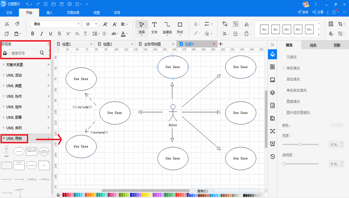Open the Layers panel from right sidebar
Screen dimensions: 349x198
pos(272,93)
